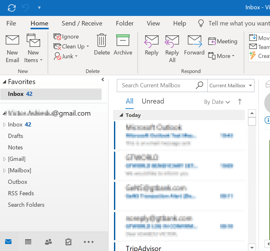Open the New Items dropdown
Screen dimensions: 270x251
33,49
